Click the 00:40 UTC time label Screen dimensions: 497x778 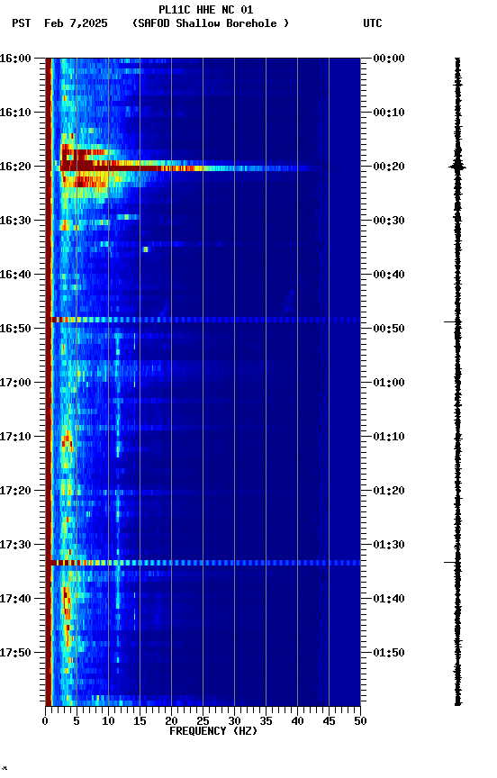[389, 275]
